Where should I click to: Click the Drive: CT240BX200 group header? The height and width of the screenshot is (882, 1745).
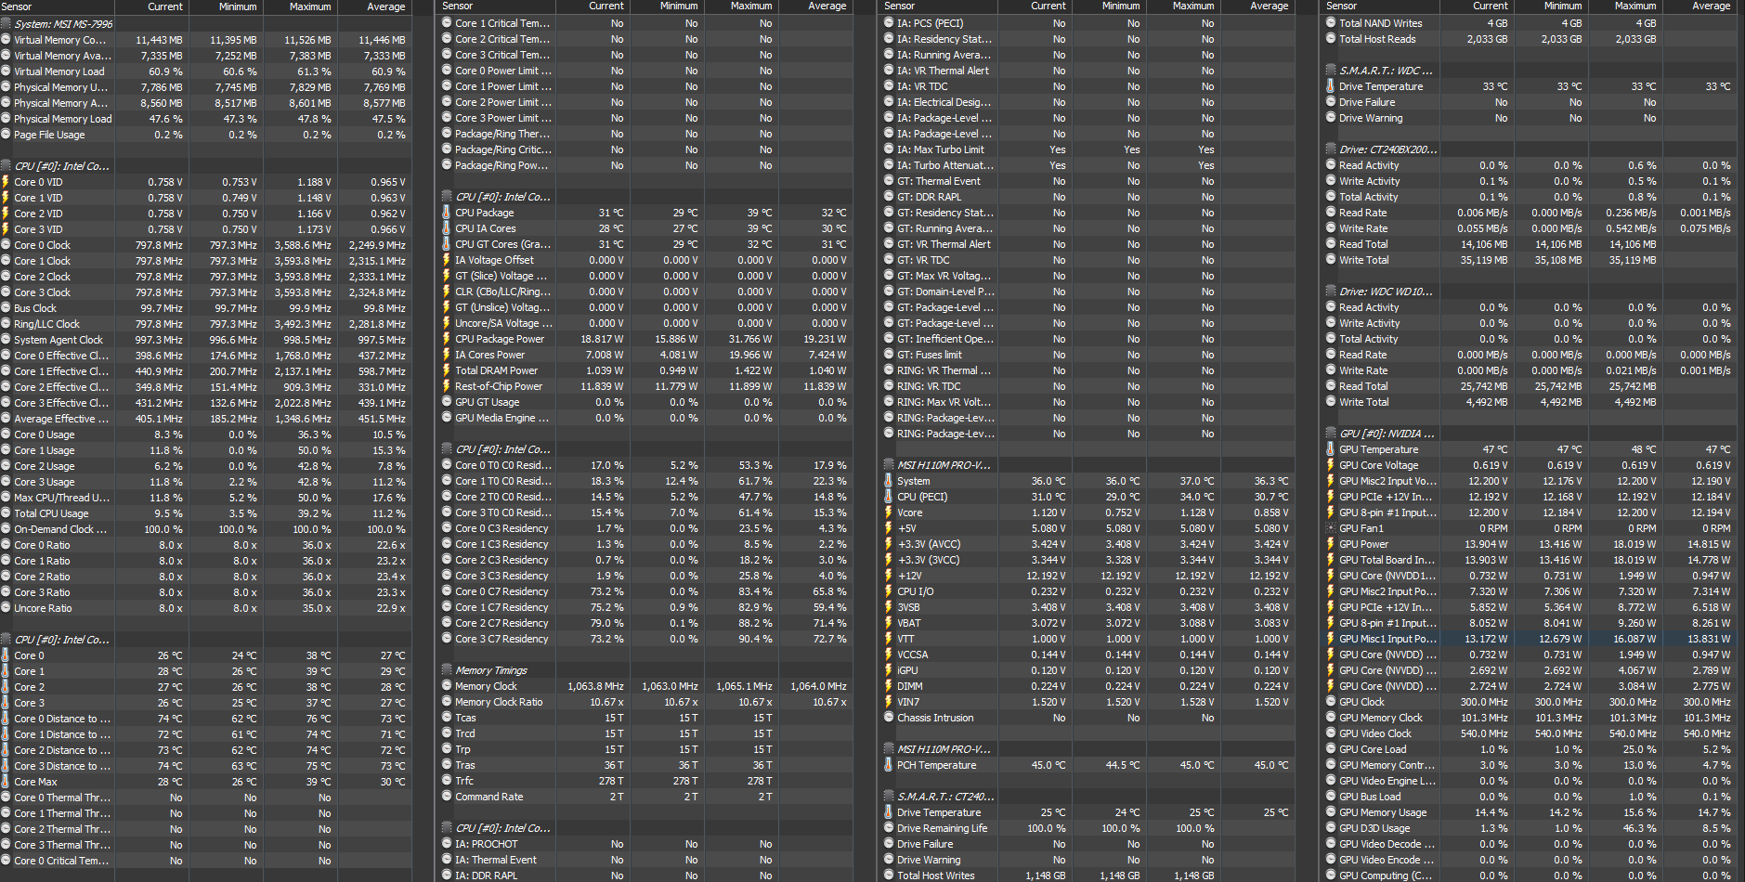[1531, 149]
